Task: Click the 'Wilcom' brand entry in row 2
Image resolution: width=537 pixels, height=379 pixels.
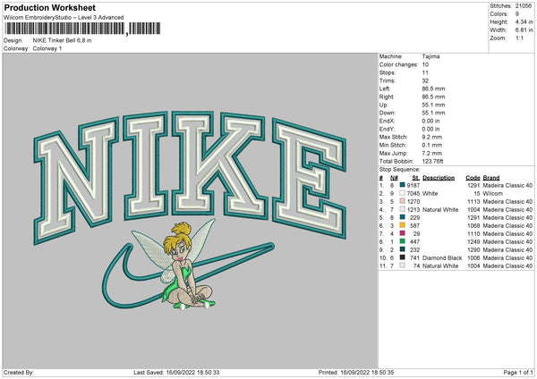Action: (x=492, y=194)
